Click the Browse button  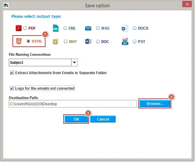pyautogui.click(x=155, y=104)
